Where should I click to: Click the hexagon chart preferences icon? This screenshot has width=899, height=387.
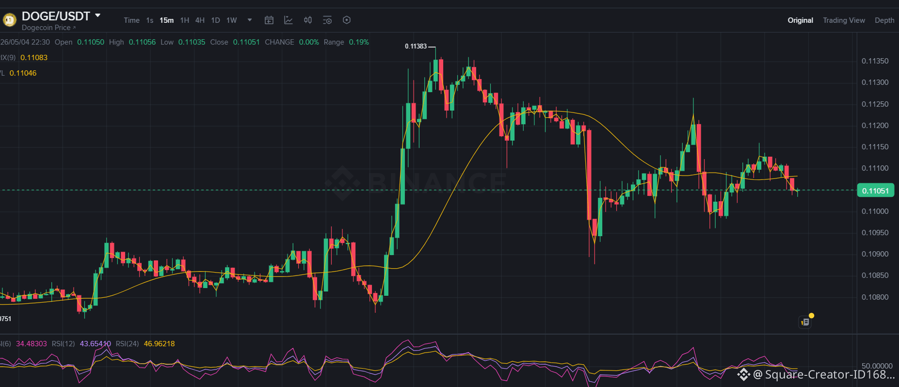click(347, 20)
